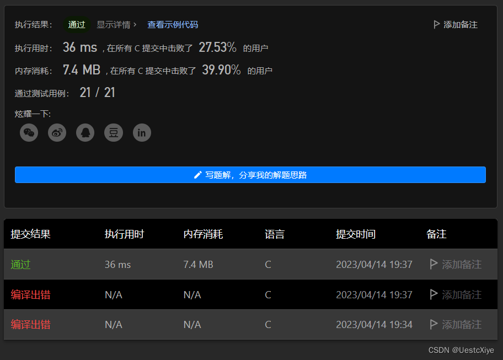Click the 27.53% runtime percentile

[217, 47]
